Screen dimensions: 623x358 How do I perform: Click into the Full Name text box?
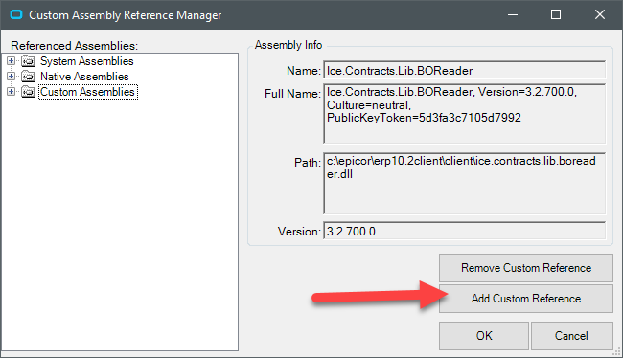coord(465,114)
